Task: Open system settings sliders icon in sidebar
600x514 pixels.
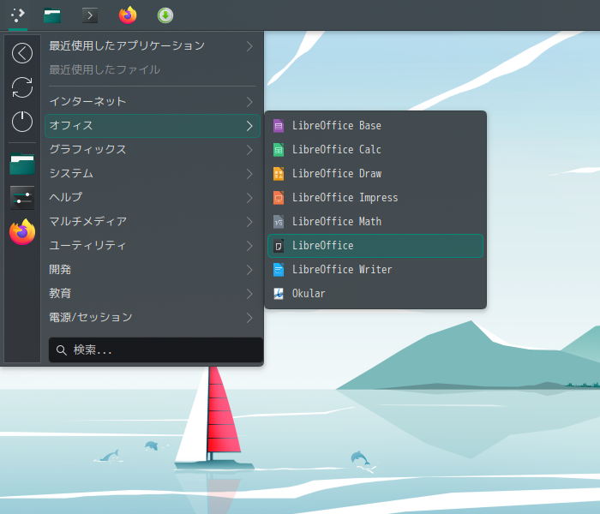Action: [22, 198]
